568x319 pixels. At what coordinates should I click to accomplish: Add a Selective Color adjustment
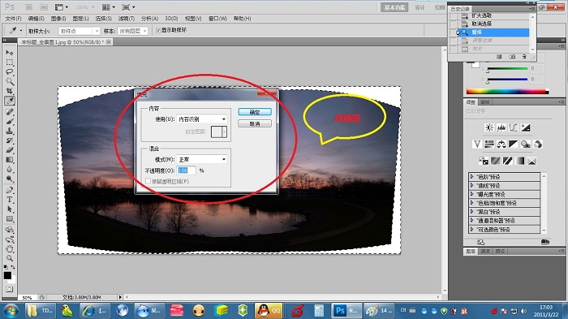pyautogui.click(x=531, y=161)
